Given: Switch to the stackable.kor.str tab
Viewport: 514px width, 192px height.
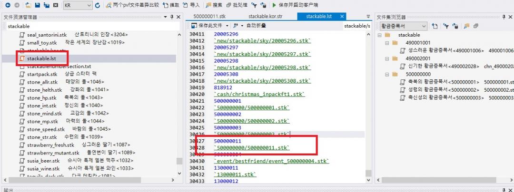Looking at the screenshot, I should [268, 16].
